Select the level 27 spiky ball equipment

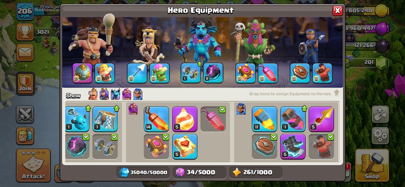[82, 73]
